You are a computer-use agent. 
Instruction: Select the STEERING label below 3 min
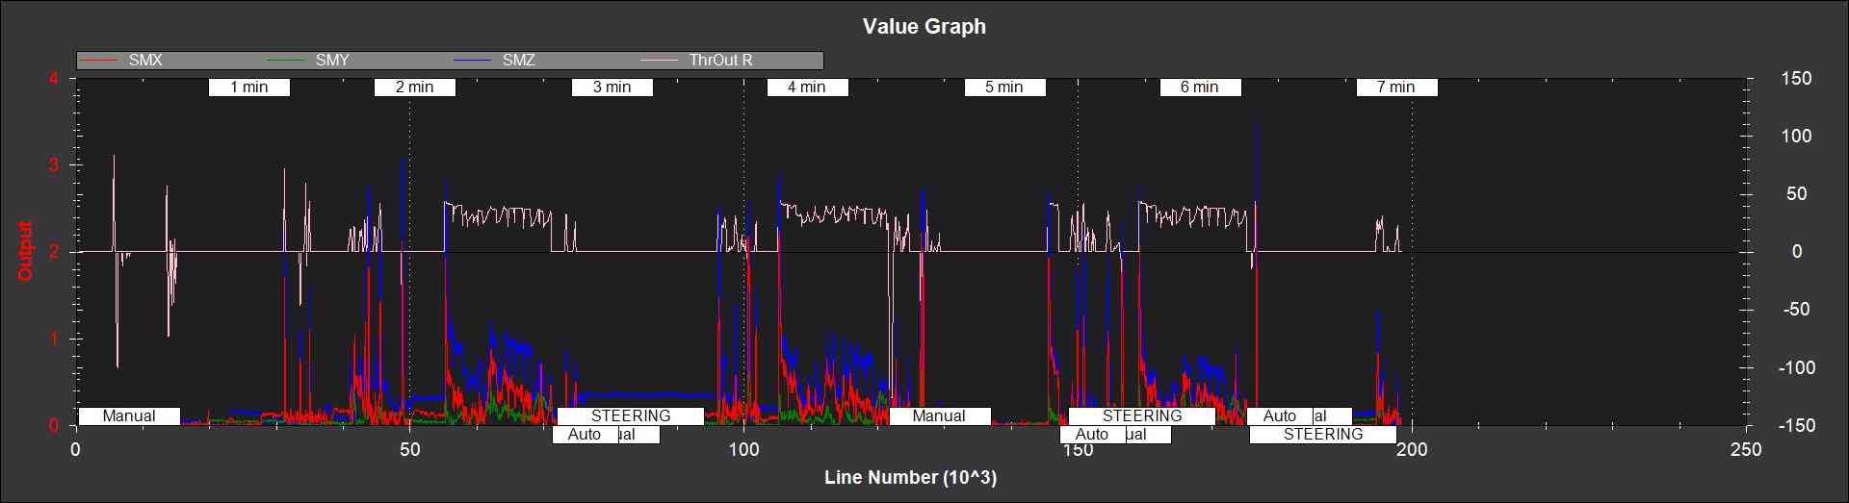tap(631, 416)
